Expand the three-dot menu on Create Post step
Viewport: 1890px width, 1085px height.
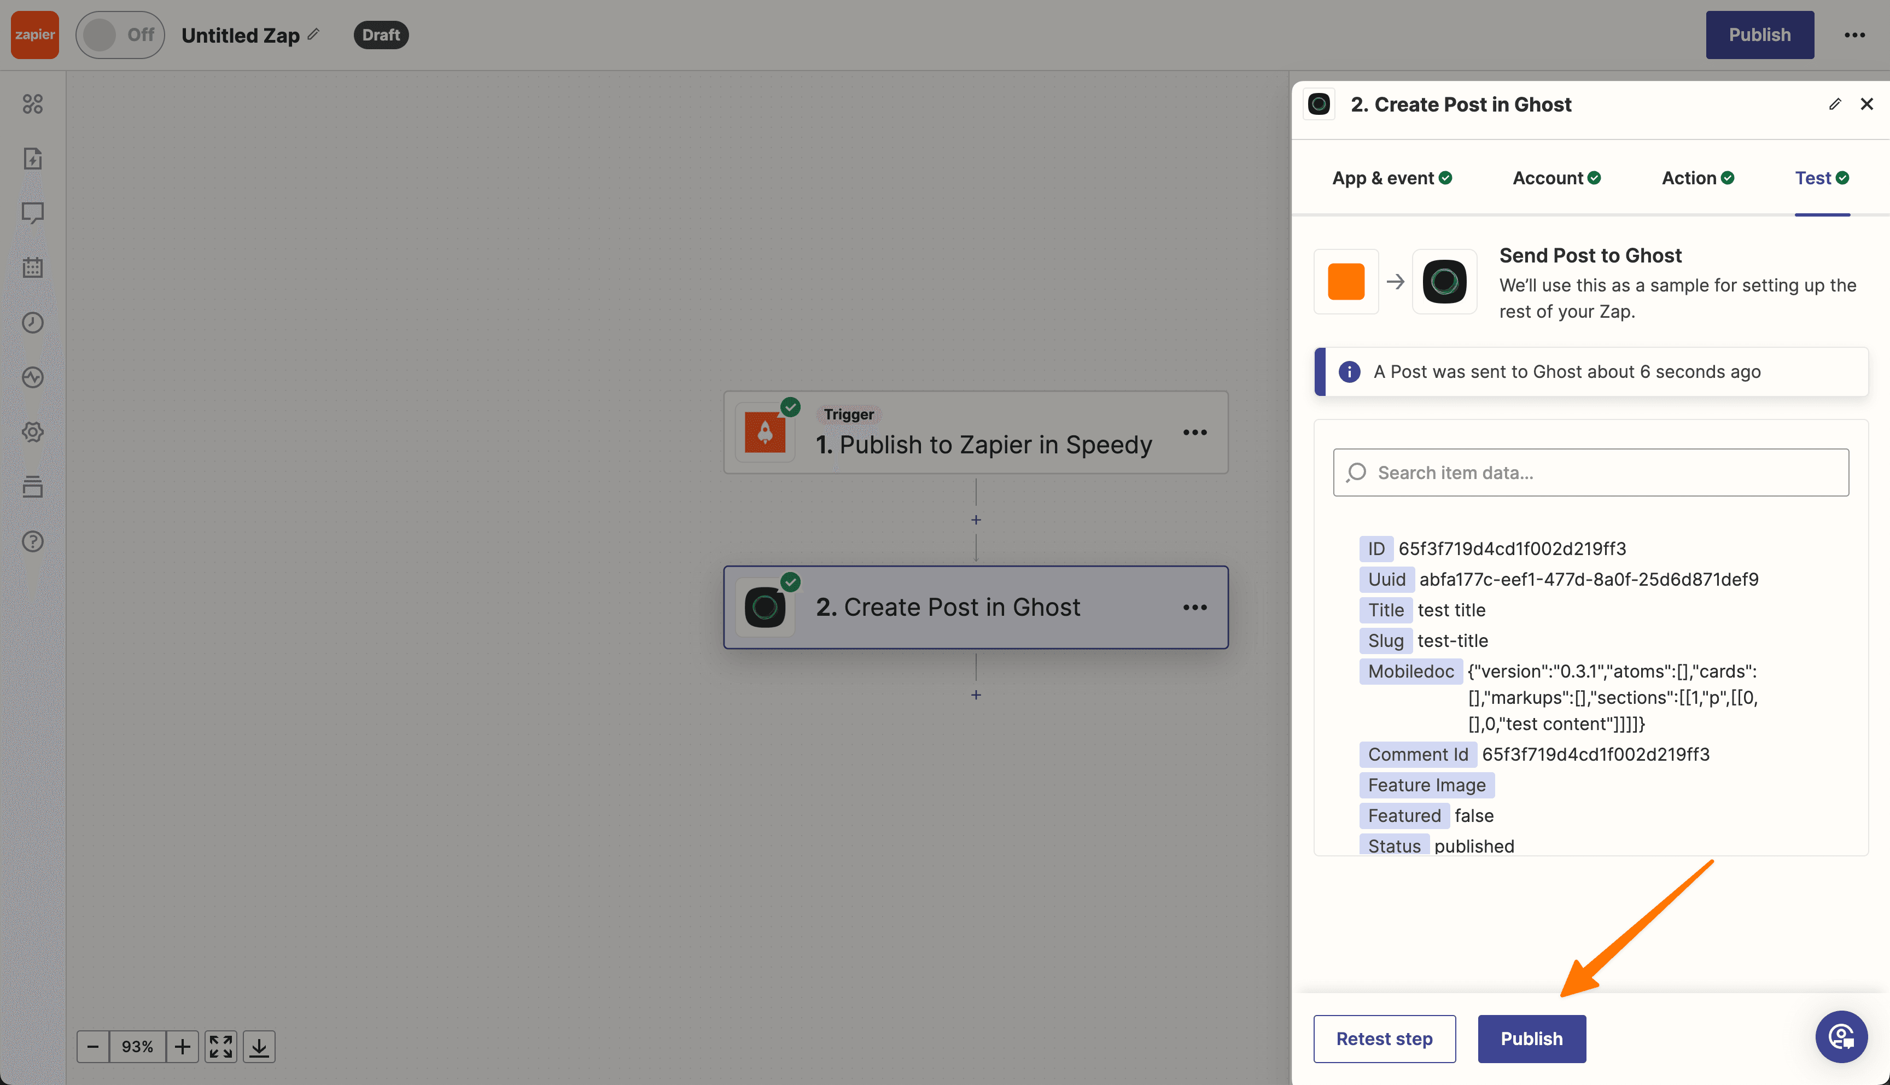click(1194, 606)
